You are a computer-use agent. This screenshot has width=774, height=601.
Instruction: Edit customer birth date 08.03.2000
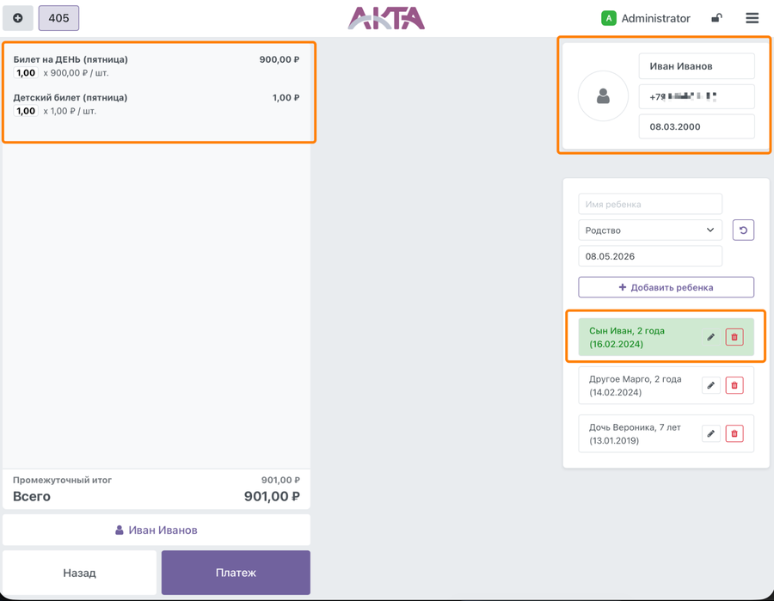(x=697, y=126)
